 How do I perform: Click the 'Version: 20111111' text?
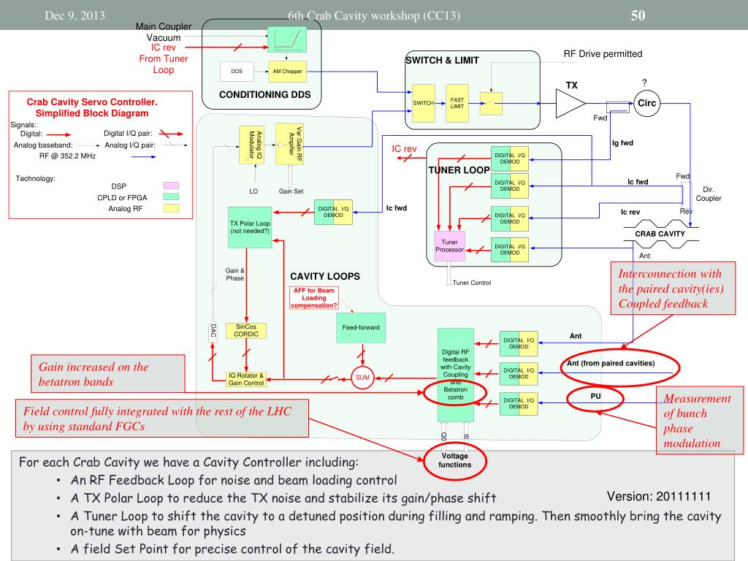pyautogui.click(x=659, y=497)
